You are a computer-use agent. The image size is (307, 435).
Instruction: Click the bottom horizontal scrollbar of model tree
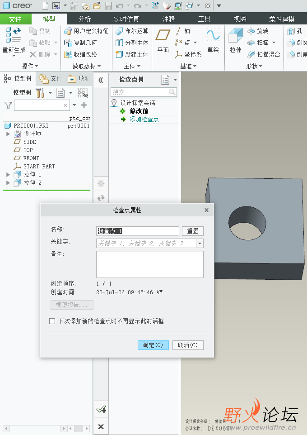pos(35,428)
